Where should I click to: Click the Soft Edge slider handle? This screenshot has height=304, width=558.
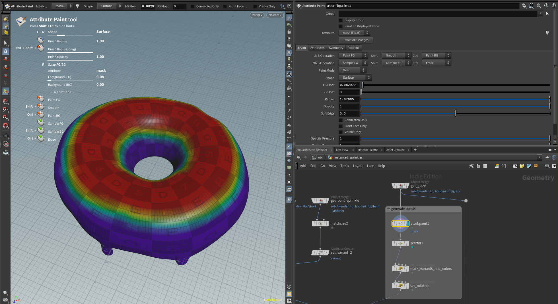pyautogui.click(x=455, y=113)
